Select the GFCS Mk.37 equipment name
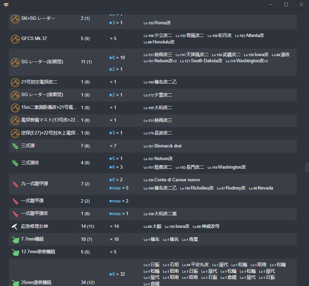The height and width of the screenshot is (286, 309). click(34, 38)
